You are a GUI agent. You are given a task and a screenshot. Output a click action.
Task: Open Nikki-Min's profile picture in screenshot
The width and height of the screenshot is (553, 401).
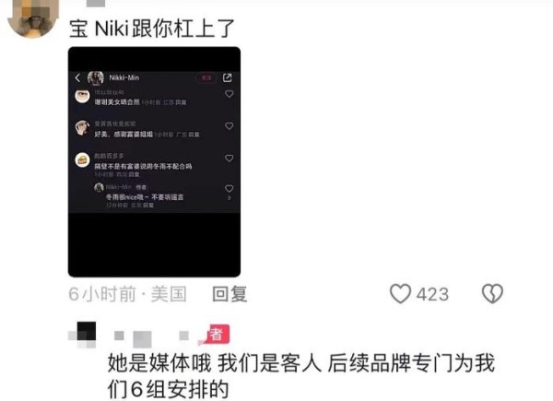96,78
